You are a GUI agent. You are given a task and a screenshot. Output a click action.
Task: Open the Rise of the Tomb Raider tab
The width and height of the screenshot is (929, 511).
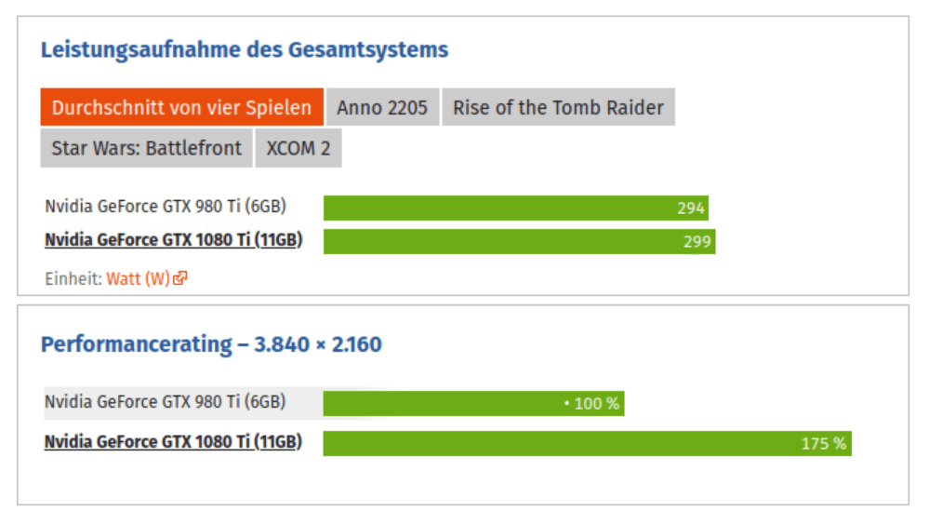[558, 107]
